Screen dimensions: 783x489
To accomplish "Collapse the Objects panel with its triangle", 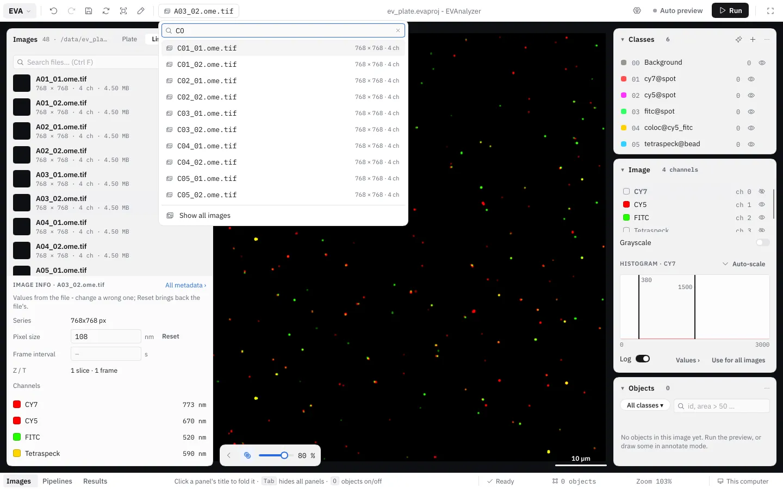I will [623, 388].
